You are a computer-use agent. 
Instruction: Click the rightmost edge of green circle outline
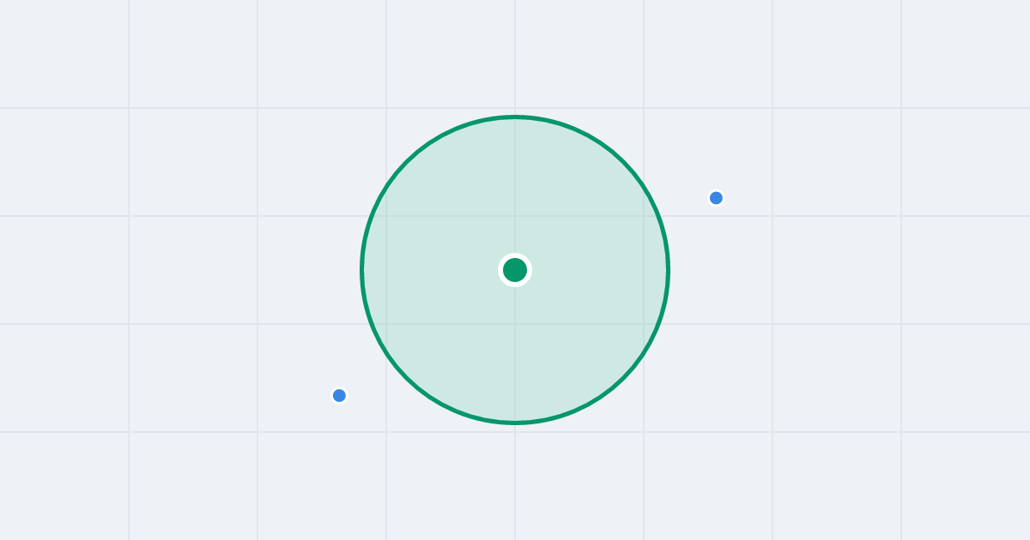click(668, 270)
